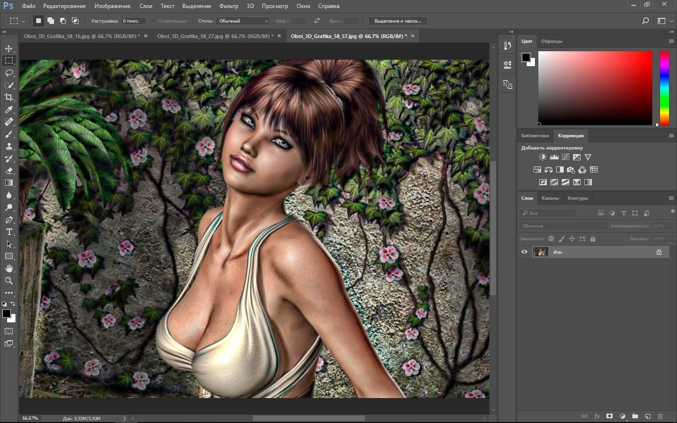Image resolution: width=677 pixels, height=423 pixels.
Task: Select the Healing Brush tool
Action: tap(9, 122)
